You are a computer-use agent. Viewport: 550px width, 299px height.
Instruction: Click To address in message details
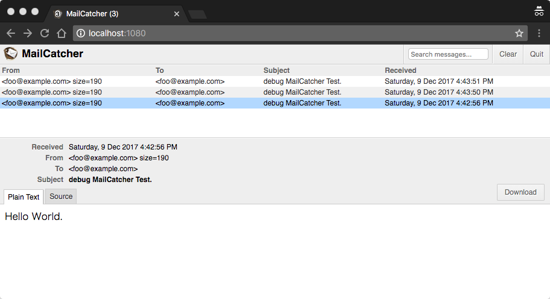point(103,169)
